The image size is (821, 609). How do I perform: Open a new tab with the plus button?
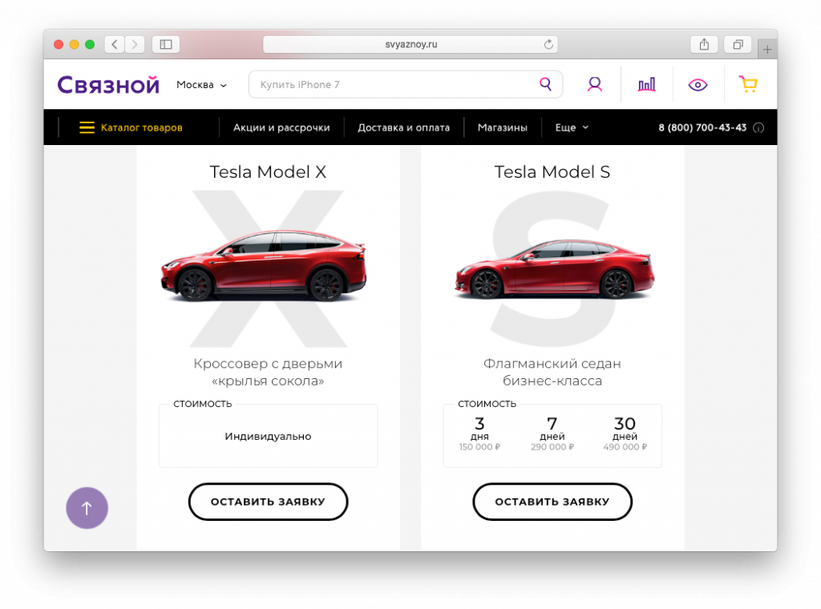[x=767, y=49]
